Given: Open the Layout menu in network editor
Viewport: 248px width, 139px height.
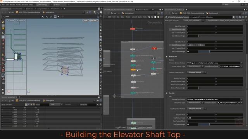Looking at the screenshot, I should tap(134, 17).
